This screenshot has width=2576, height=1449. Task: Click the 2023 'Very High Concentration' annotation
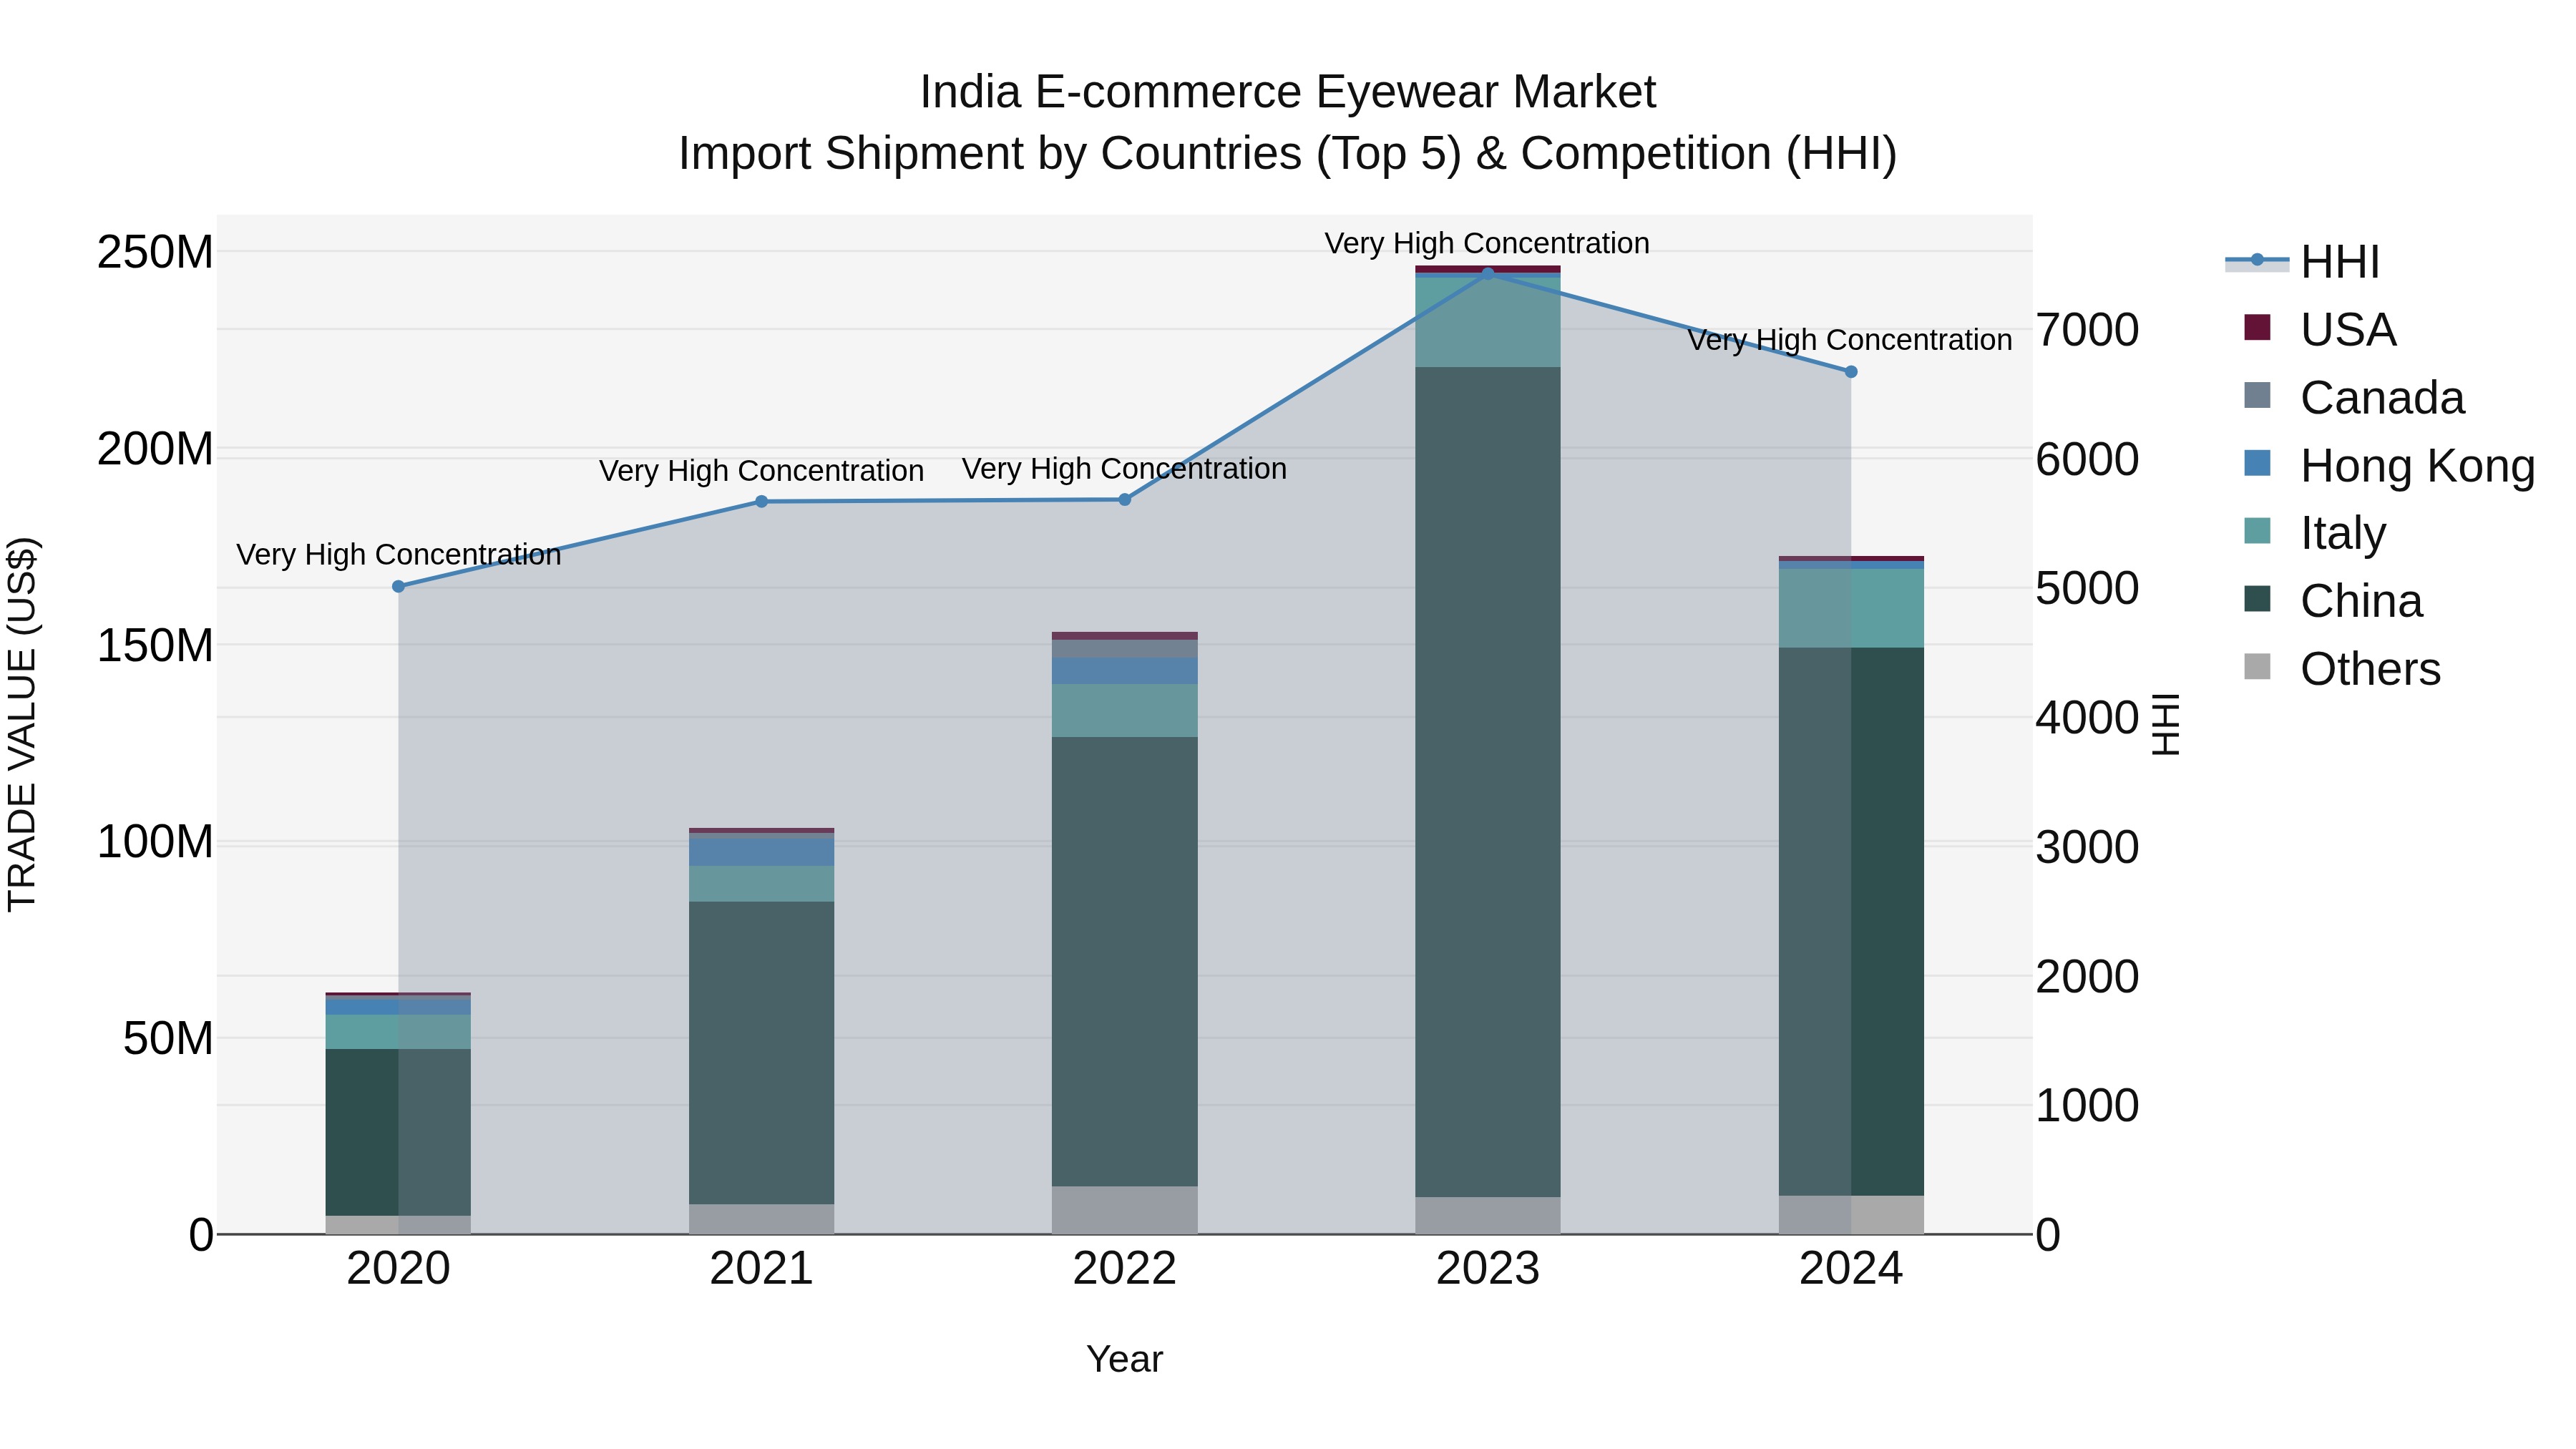(x=1487, y=243)
